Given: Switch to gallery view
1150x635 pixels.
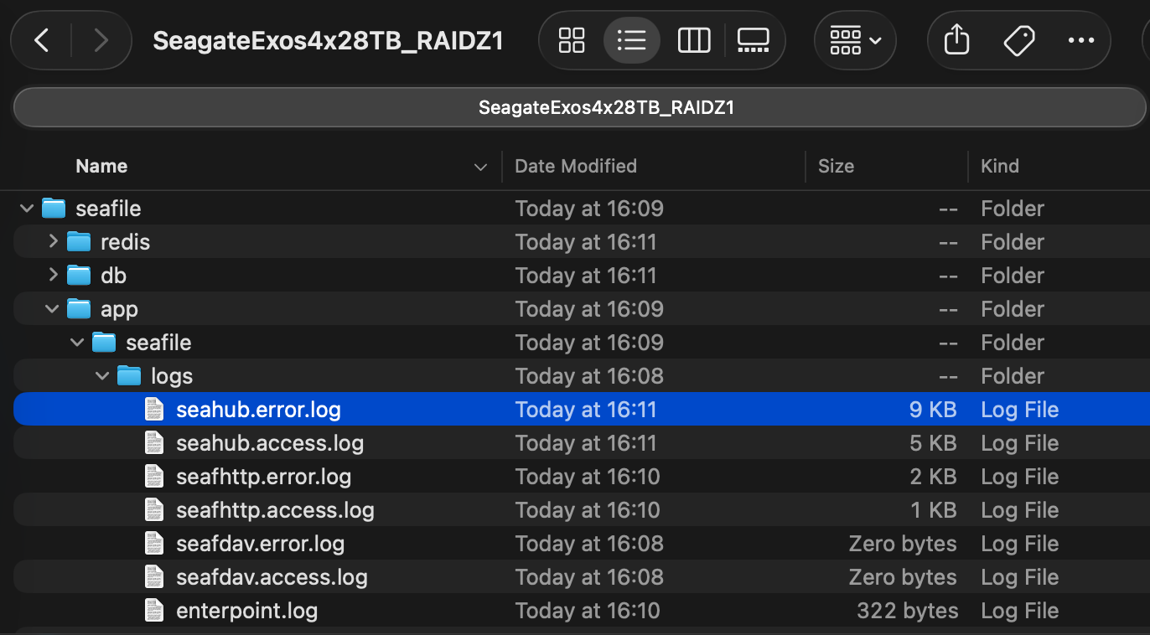Looking at the screenshot, I should click(x=753, y=40).
